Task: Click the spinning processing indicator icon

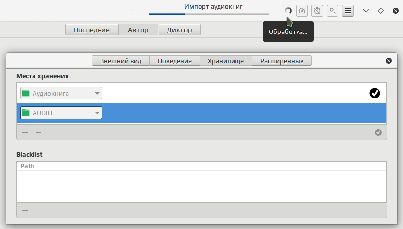Action: point(288,11)
